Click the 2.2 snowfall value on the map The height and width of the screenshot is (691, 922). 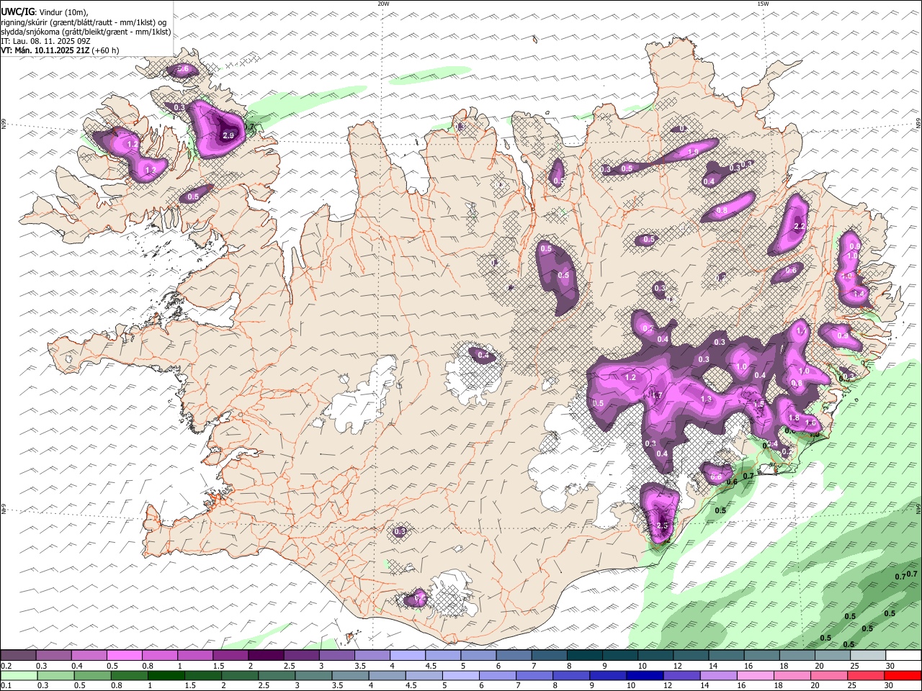(799, 226)
